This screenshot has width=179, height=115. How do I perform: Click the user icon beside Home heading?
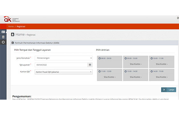click(12, 34)
